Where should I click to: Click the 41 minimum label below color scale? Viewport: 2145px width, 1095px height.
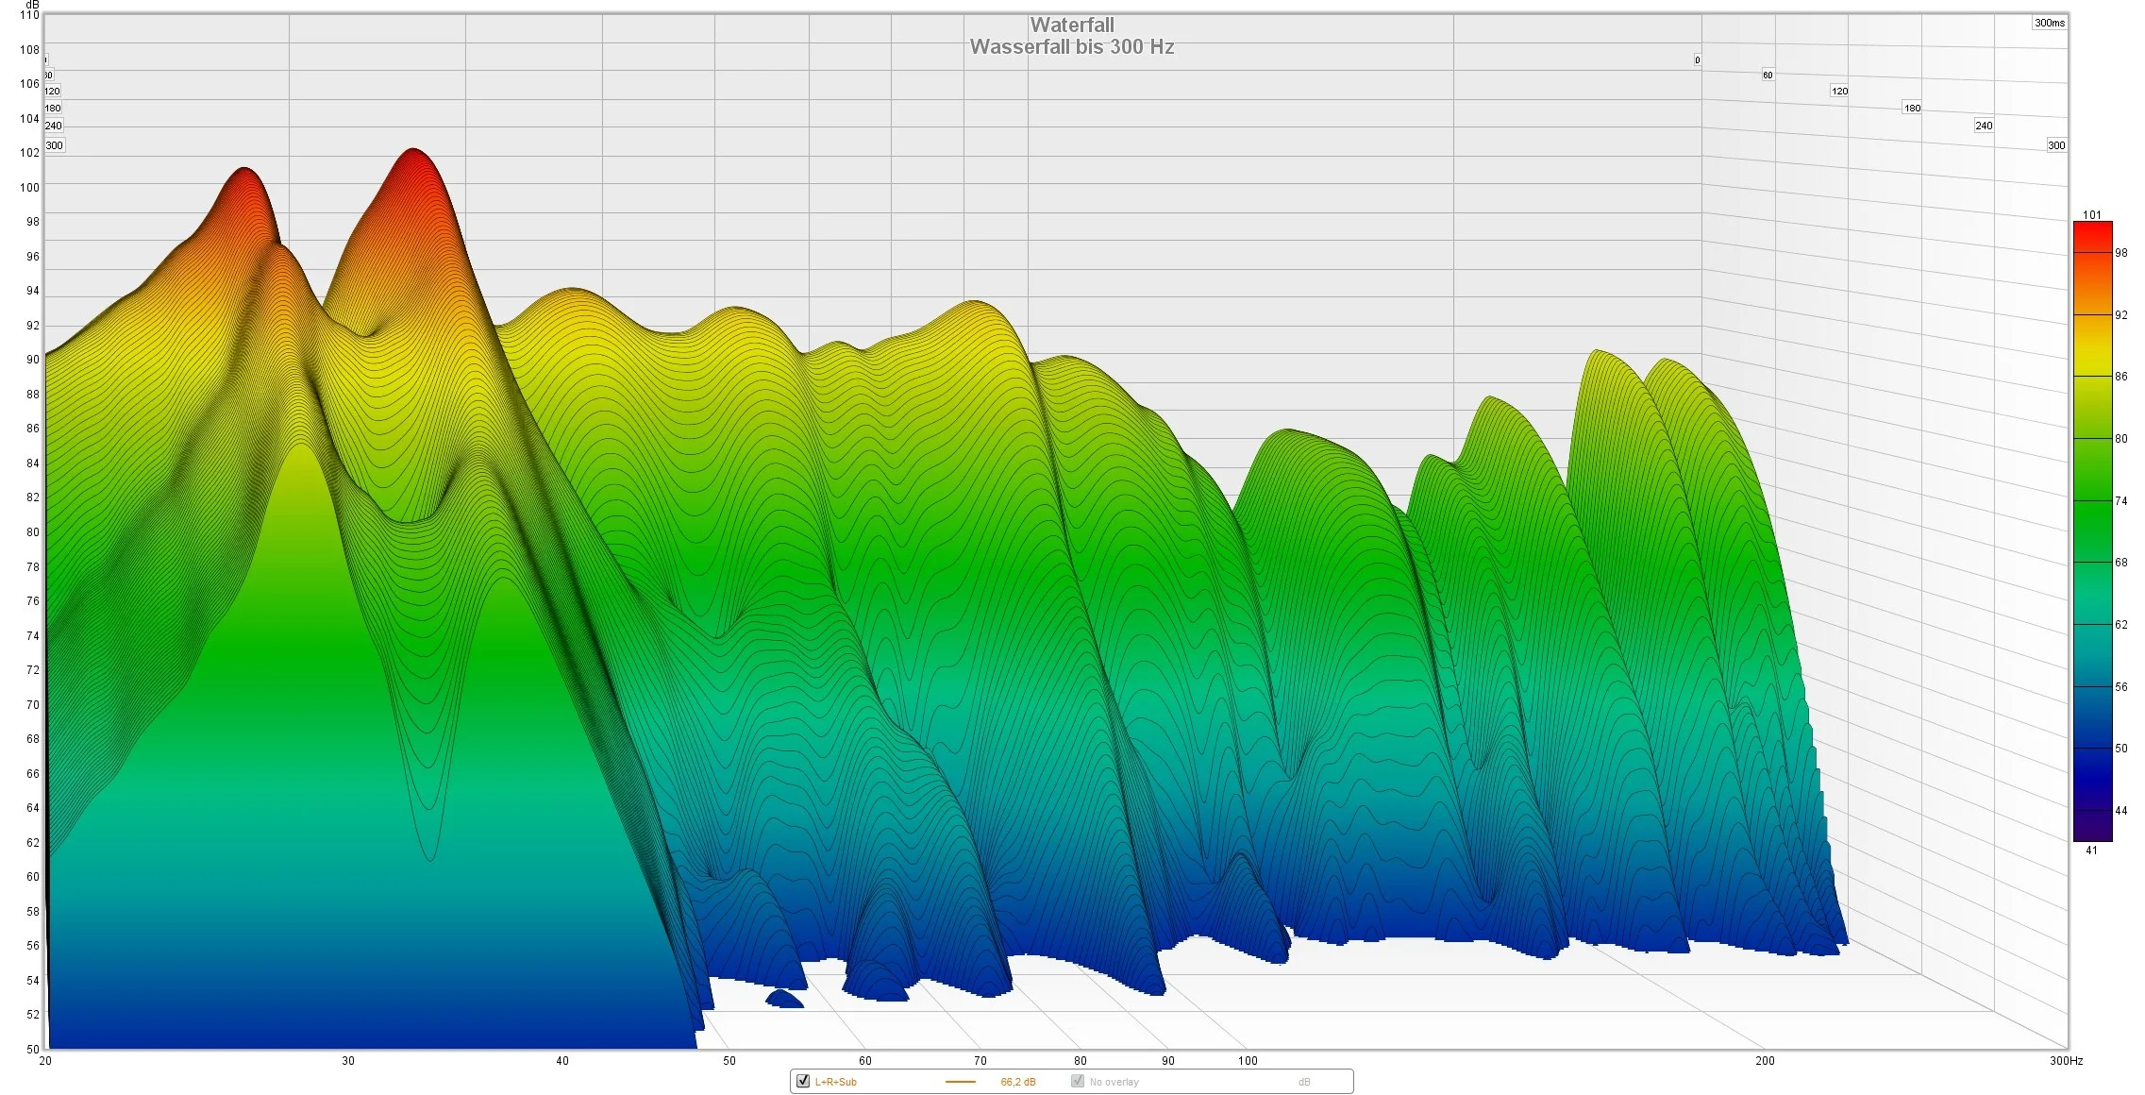[2091, 851]
